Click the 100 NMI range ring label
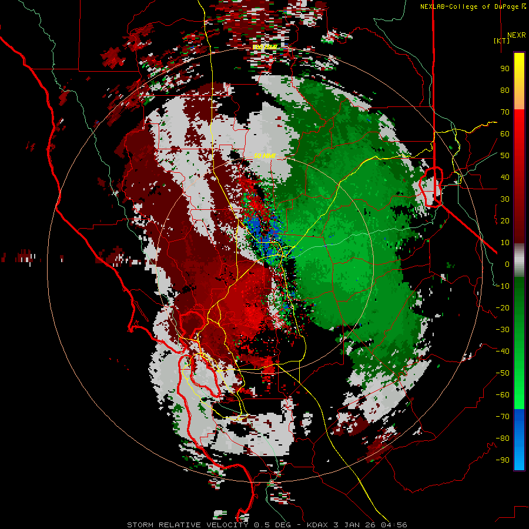The height and width of the screenshot is (529, 529). [x=265, y=47]
